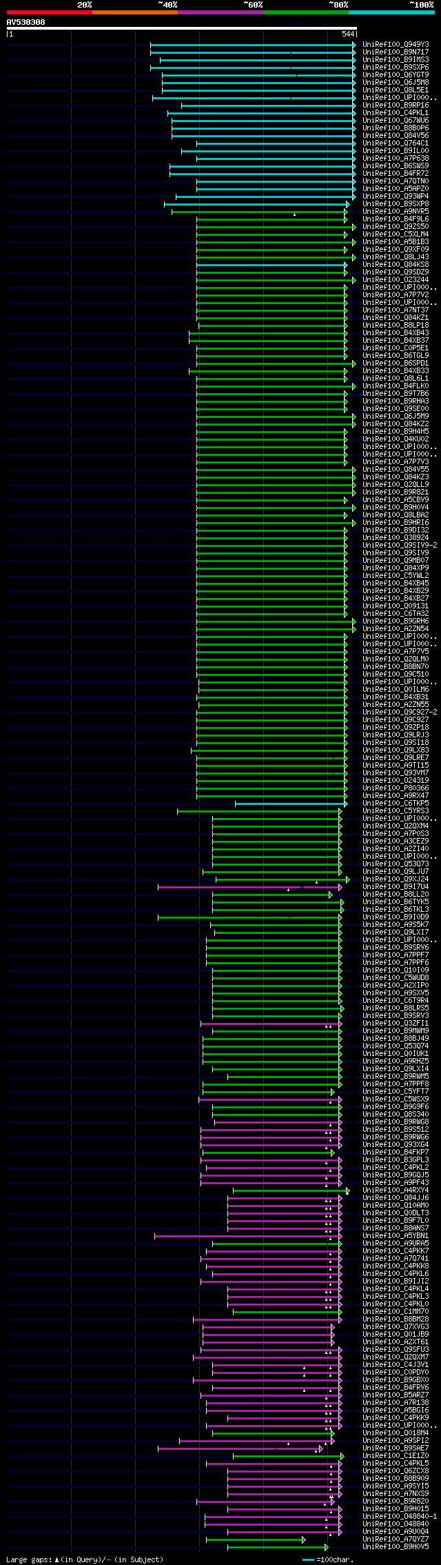
Task: Pick the UniRef100_Q4KU02 hit name
Action: (x=396, y=439)
